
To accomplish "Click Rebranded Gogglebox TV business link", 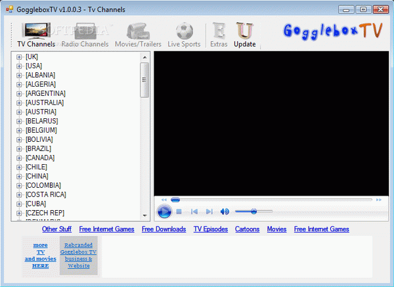I will click(x=78, y=255).
